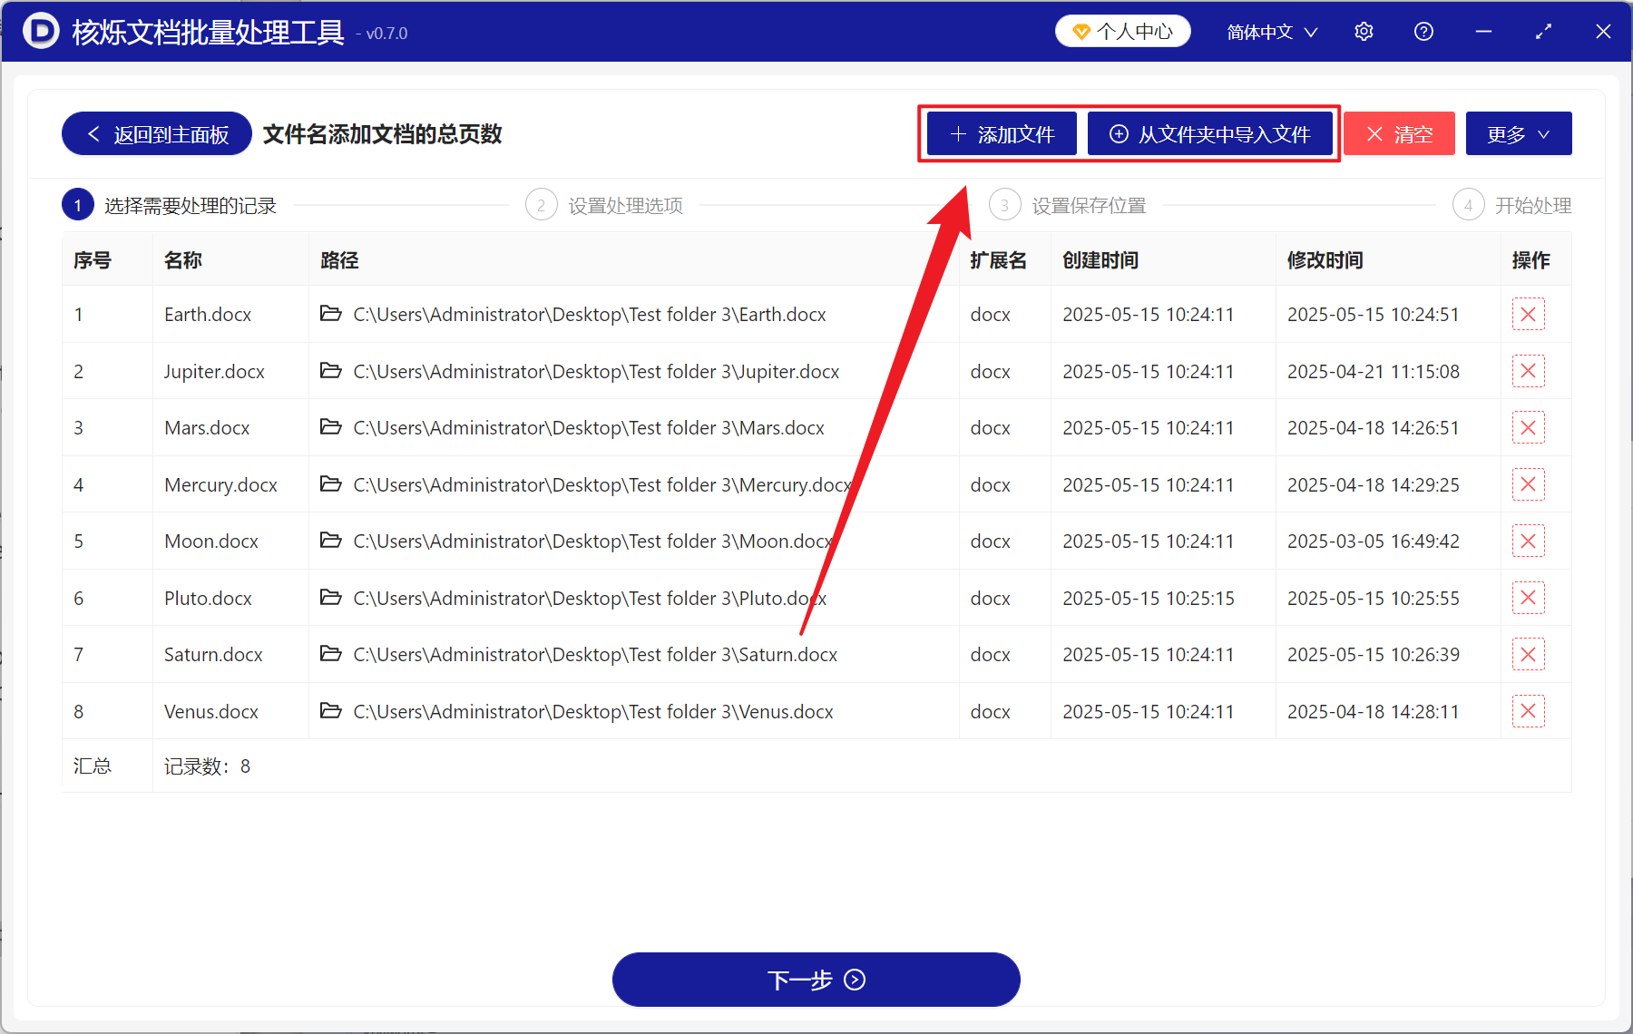1633x1034 pixels.
Task: Clear the list with 清空 button
Action: coord(1399,134)
